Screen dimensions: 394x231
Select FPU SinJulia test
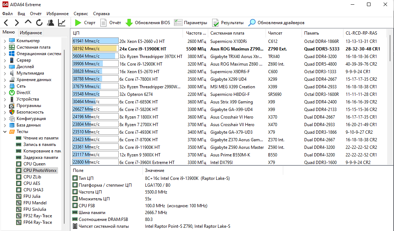(x=35, y=209)
